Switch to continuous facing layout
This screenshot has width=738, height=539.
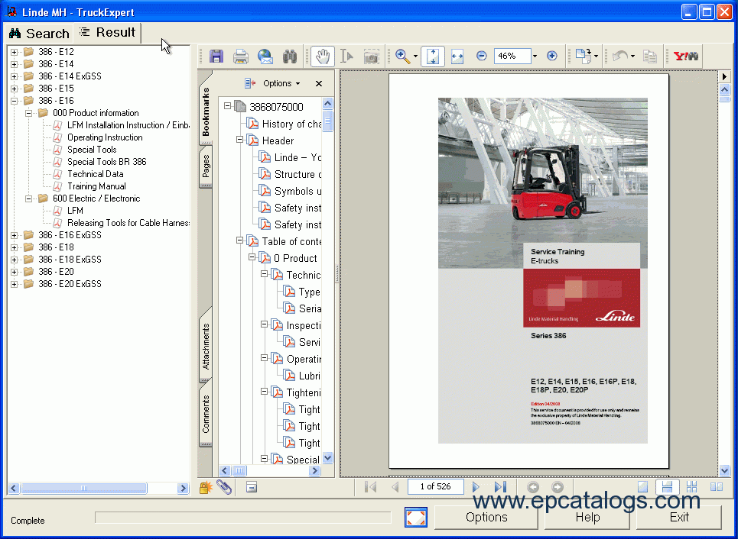pos(692,487)
